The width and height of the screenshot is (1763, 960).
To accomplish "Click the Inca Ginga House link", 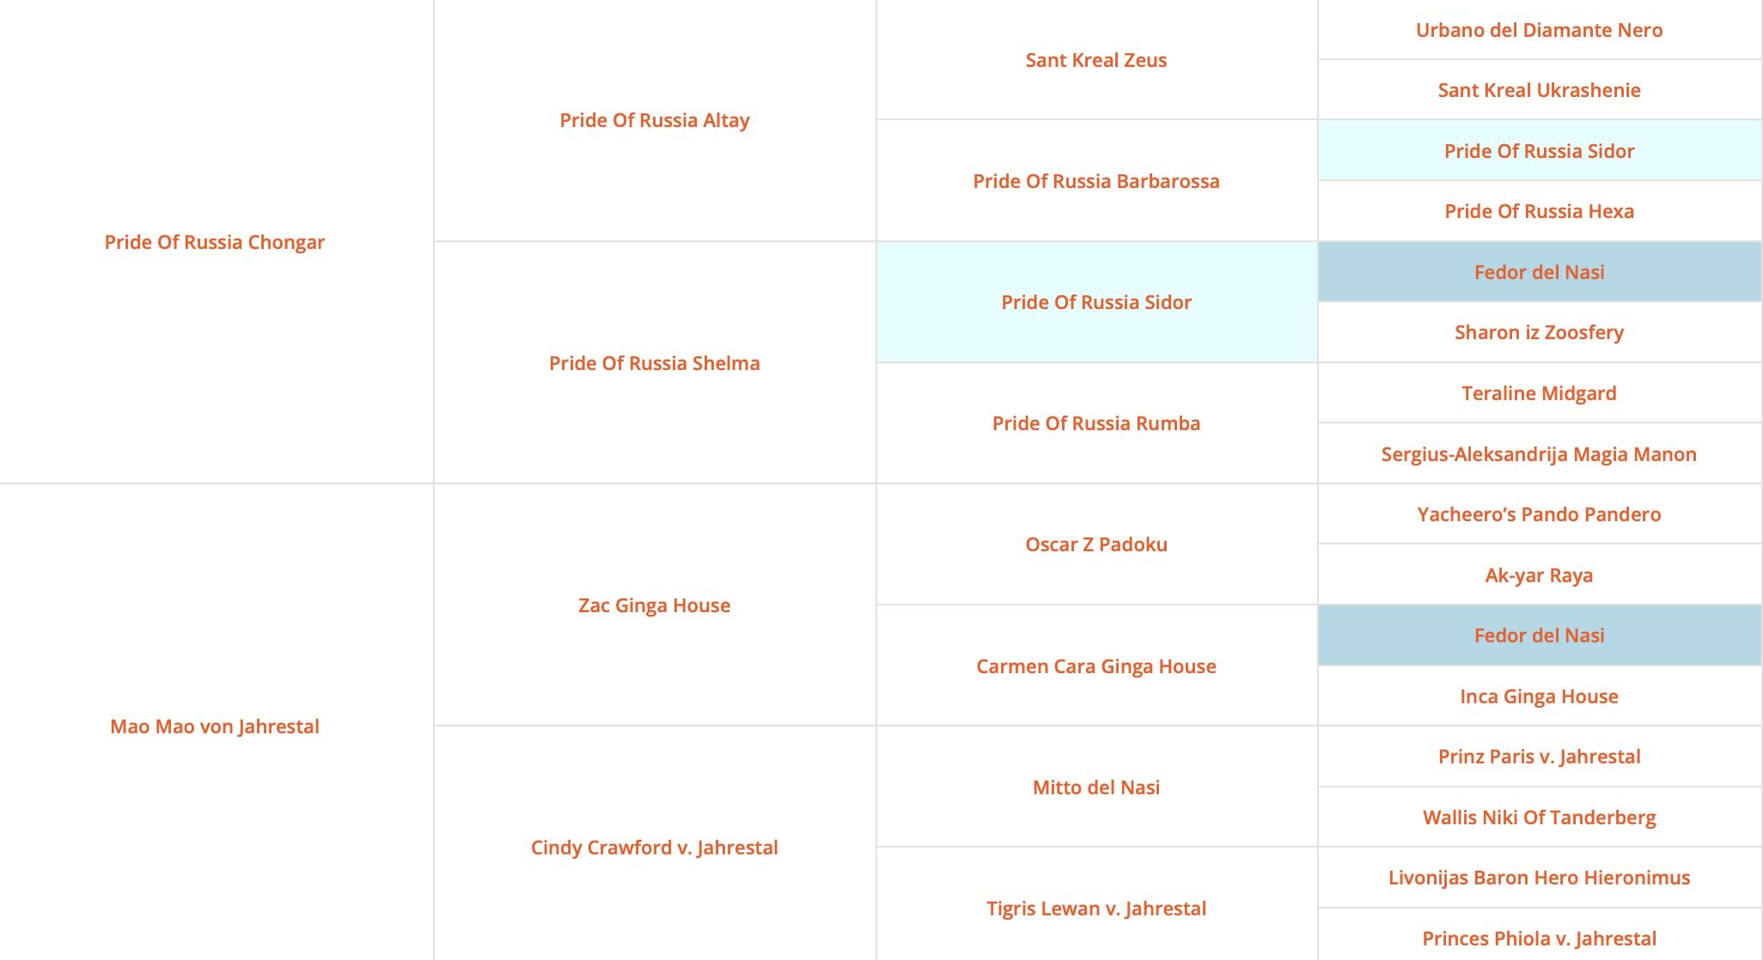I will point(1540,696).
